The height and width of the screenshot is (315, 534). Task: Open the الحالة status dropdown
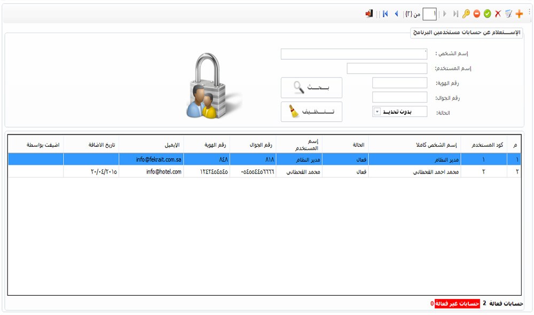[376, 112]
